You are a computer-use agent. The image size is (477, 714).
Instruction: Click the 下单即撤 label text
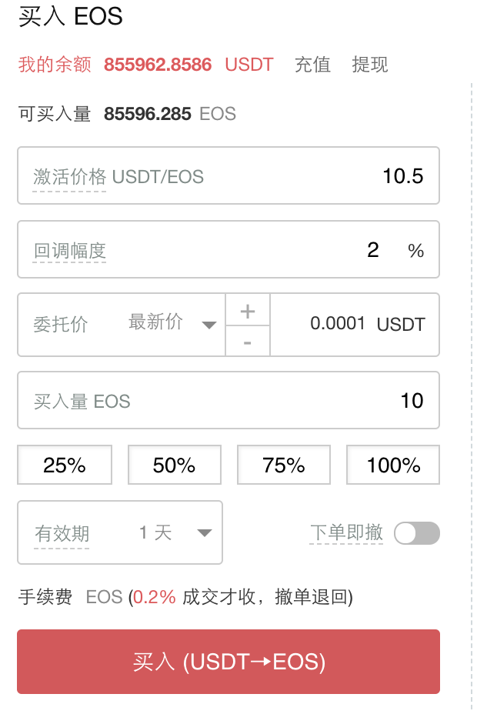click(346, 532)
